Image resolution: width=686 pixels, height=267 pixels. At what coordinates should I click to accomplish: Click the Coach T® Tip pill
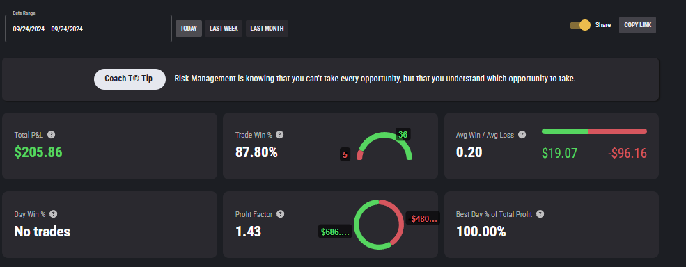coord(130,79)
